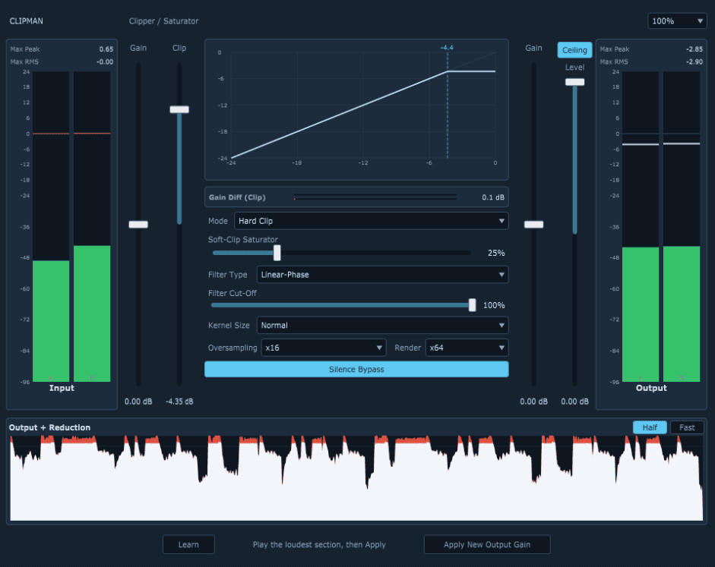Image resolution: width=715 pixels, height=567 pixels.
Task: Open the Oversampling x16 dropdown
Action: (x=324, y=348)
